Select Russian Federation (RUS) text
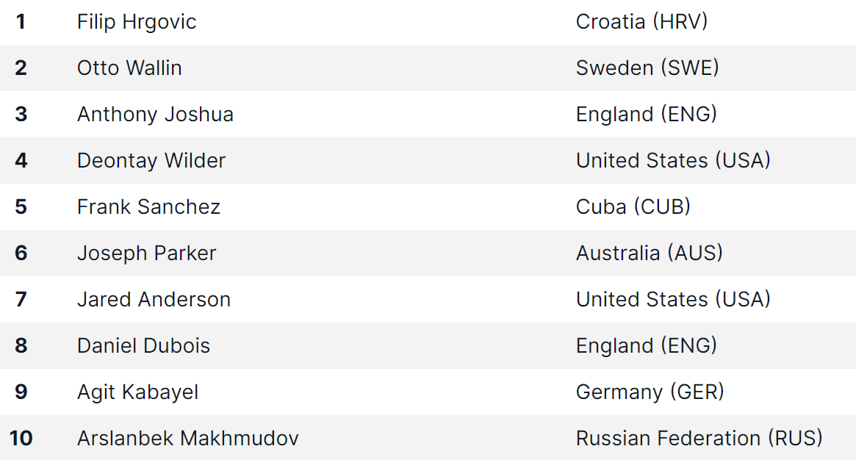Image resolution: width=856 pixels, height=460 pixels. 699,438
